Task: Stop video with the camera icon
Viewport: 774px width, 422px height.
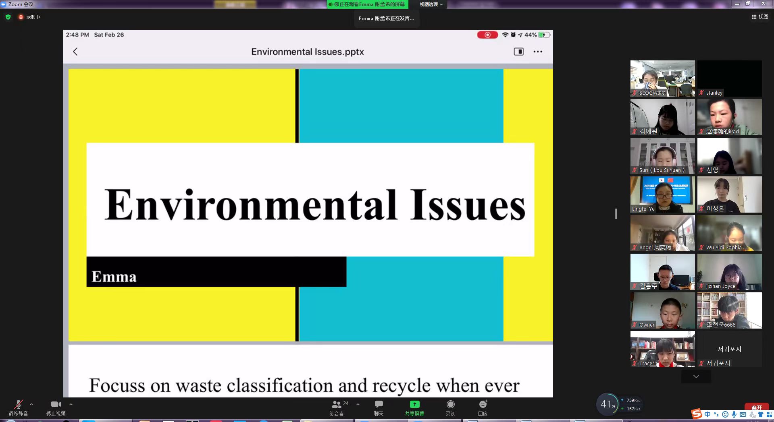Action: pos(56,408)
